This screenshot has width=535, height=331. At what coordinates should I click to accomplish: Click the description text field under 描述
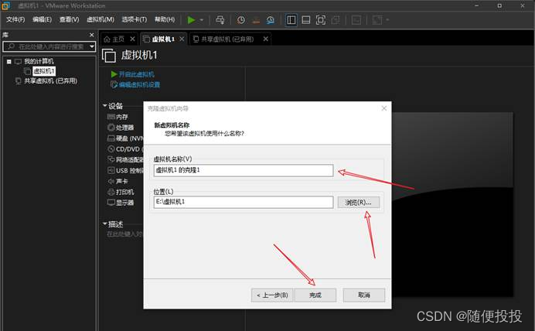125,234
